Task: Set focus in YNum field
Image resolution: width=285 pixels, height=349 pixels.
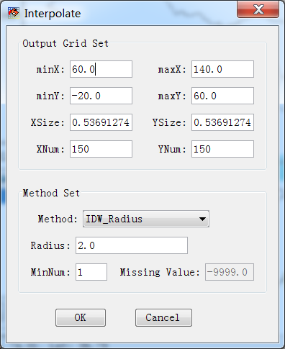Action: tap(222, 149)
